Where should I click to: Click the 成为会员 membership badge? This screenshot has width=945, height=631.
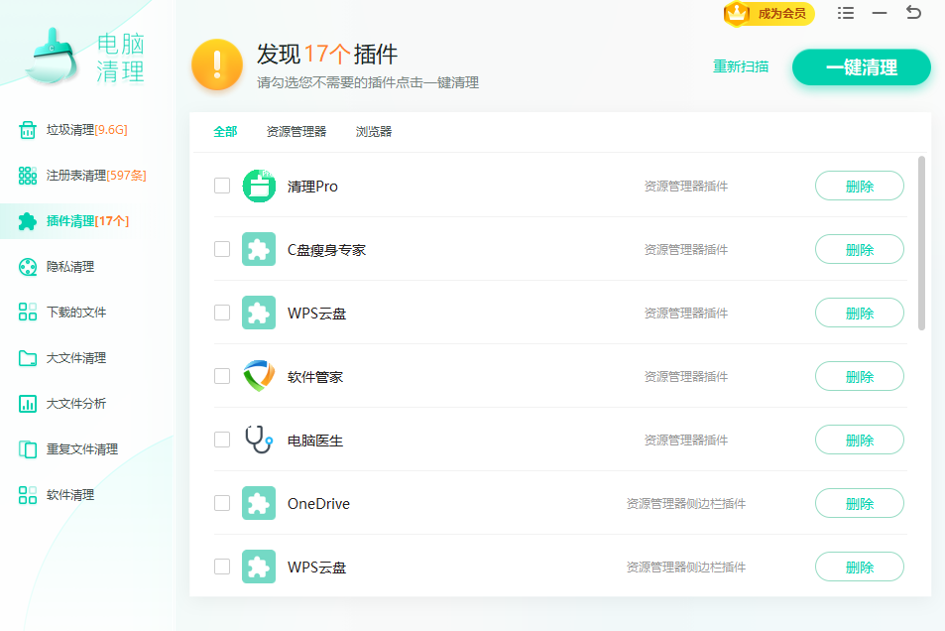(x=769, y=14)
